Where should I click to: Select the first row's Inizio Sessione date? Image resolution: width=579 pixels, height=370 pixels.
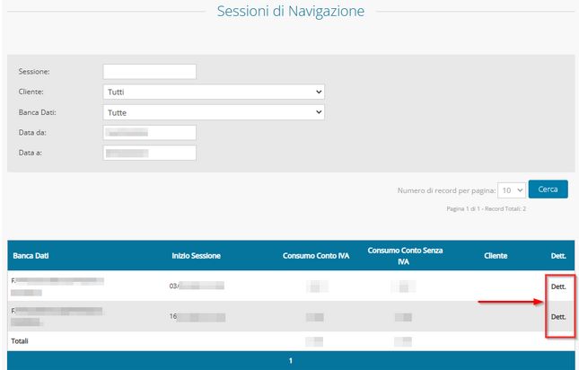coord(196,286)
